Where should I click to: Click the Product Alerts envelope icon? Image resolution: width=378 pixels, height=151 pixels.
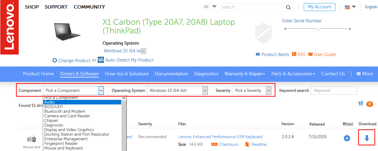[x=258, y=55]
